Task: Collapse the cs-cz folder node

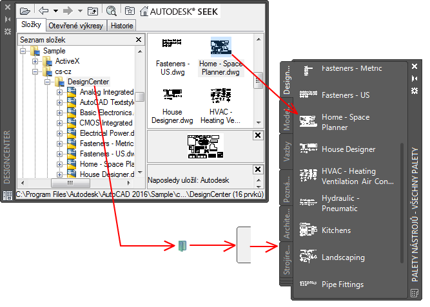Action: [x=35, y=71]
